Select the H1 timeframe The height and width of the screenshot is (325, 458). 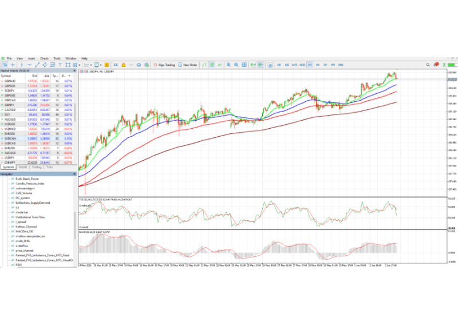pos(310,65)
